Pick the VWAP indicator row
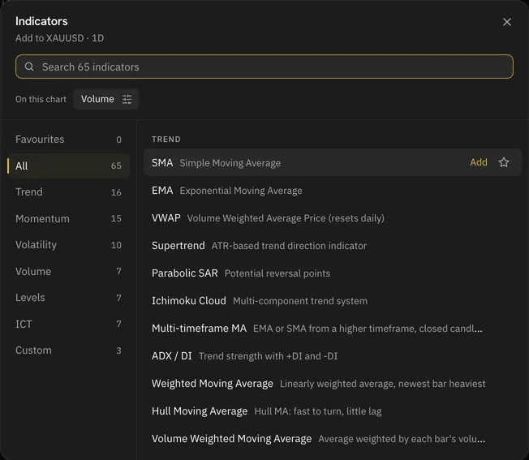Viewport: 529px width, 460px height. [x=333, y=218]
